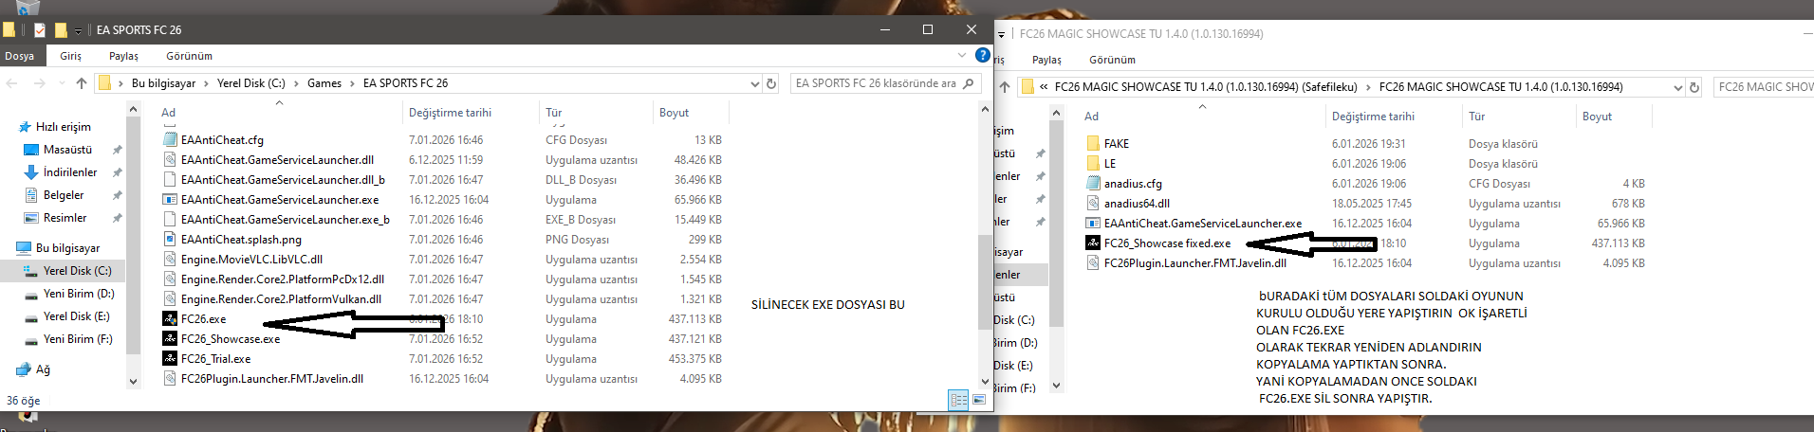The image size is (1814, 432).
Task: Click the Up arrow in the EA SPORTS FC 26 window
Action: coord(82,83)
